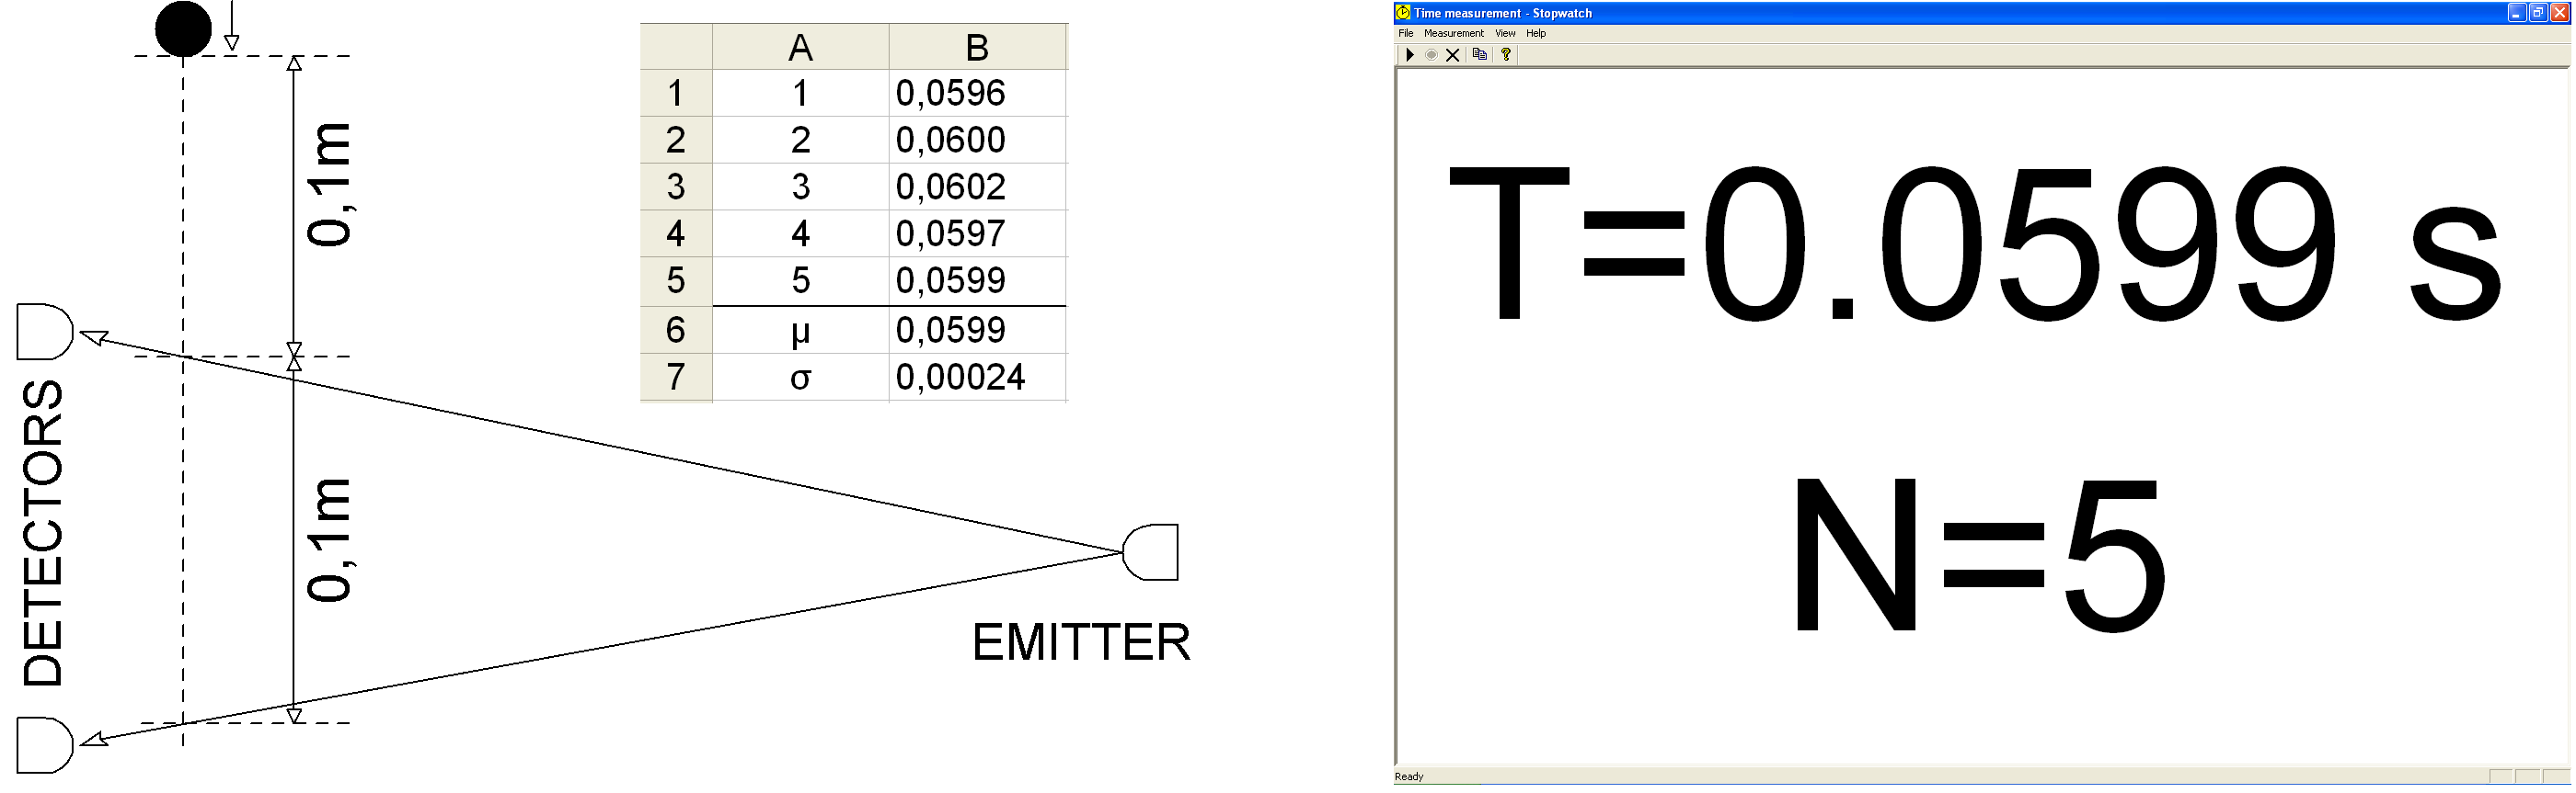Select column A header in the table
The image size is (2576, 793).
pyautogui.click(x=800, y=47)
